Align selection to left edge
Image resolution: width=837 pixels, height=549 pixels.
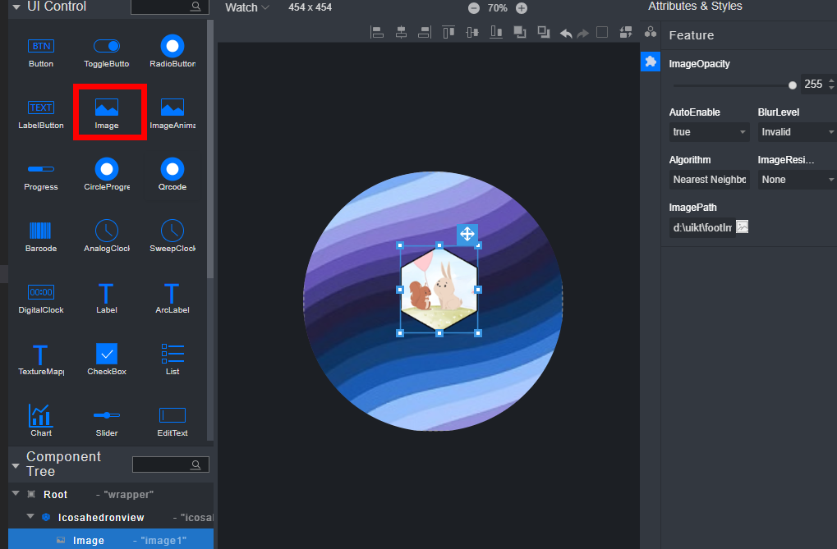click(x=377, y=32)
